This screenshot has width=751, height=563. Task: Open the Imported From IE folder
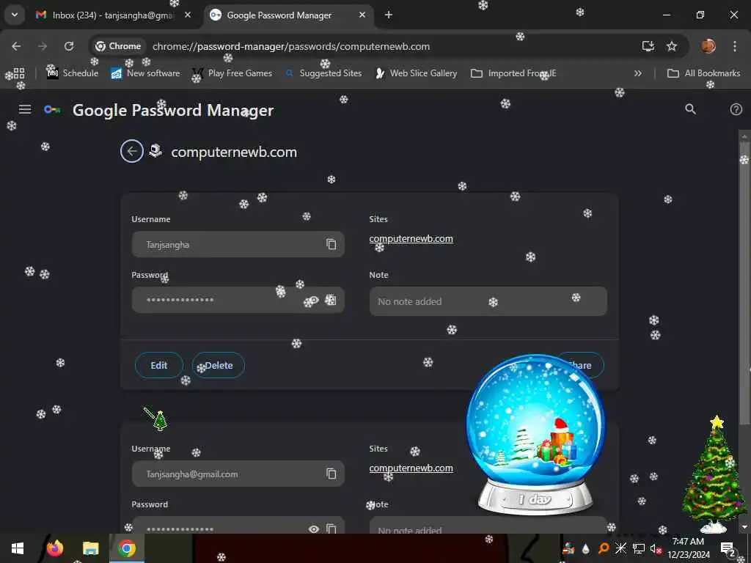[513, 73]
